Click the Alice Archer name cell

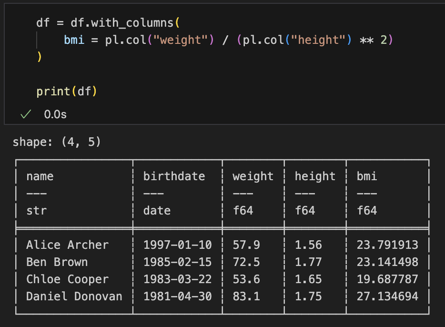[67, 245]
